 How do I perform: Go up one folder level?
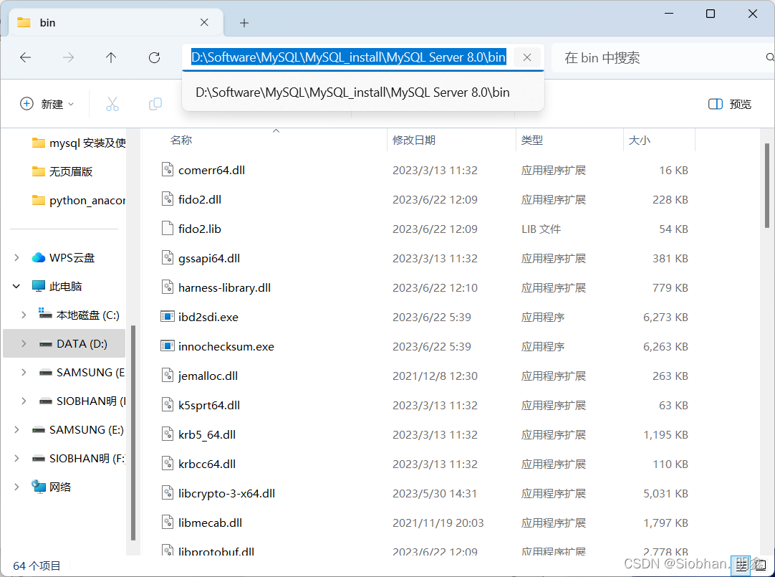click(111, 58)
